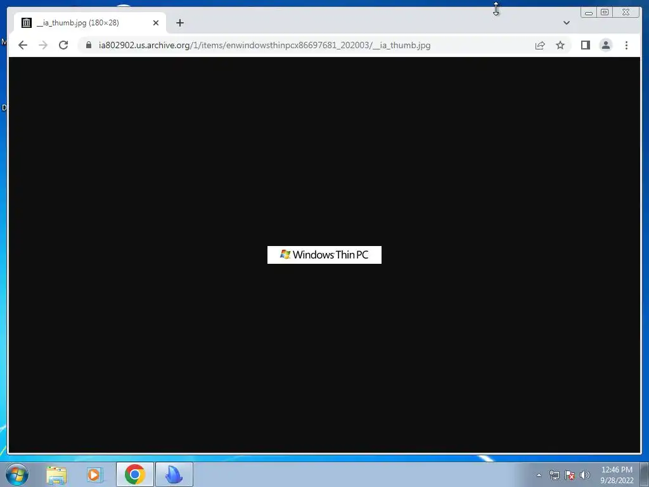649x487 pixels.
Task: Reload the current page
Action: [x=63, y=45]
